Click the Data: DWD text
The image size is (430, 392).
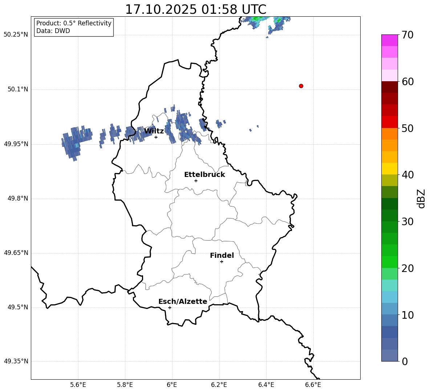point(53,31)
